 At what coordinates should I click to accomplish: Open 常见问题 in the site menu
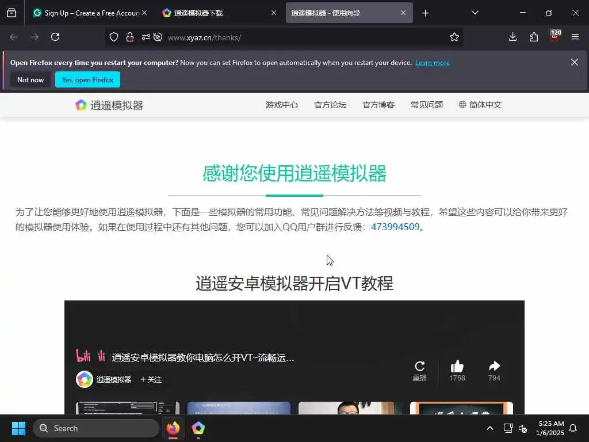click(x=427, y=105)
